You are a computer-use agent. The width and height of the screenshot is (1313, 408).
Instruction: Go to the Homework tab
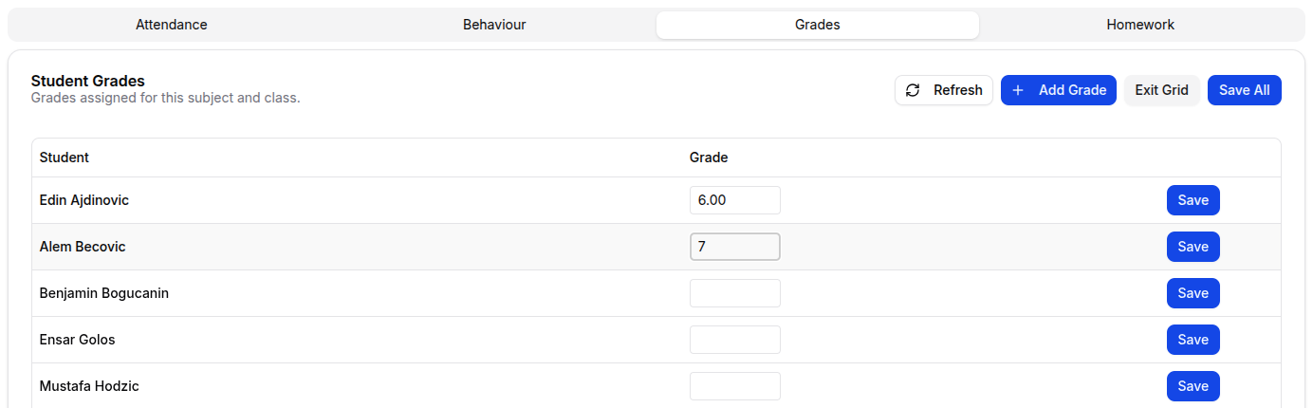[x=1140, y=25]
